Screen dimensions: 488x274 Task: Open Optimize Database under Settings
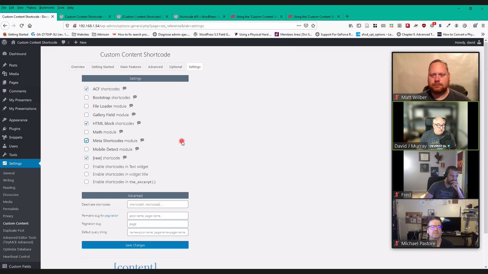17,249
